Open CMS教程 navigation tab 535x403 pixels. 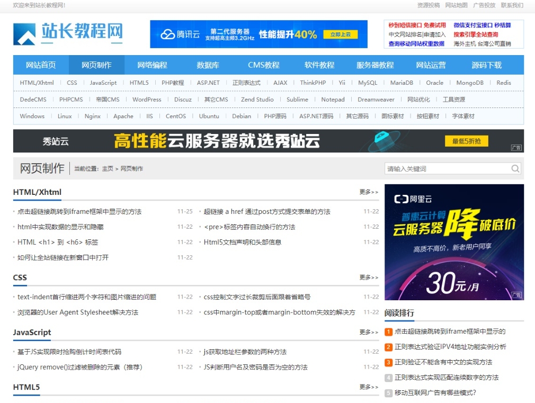(x=264, y=65)
